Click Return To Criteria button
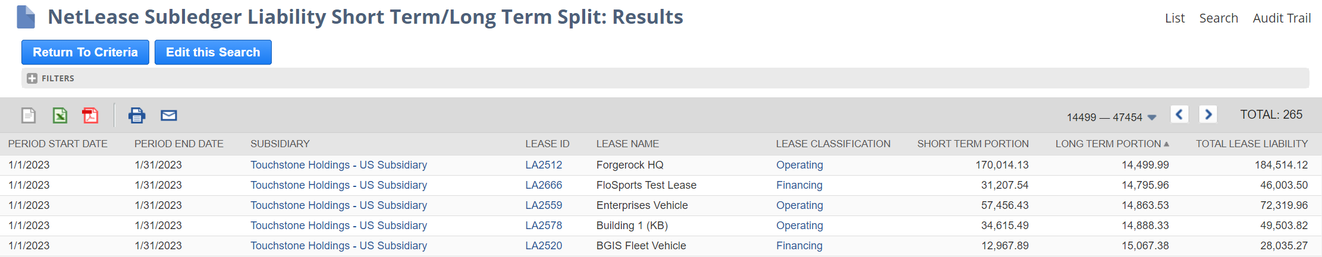The height and width of the screenshot is (257, 1322). [85, 52]
